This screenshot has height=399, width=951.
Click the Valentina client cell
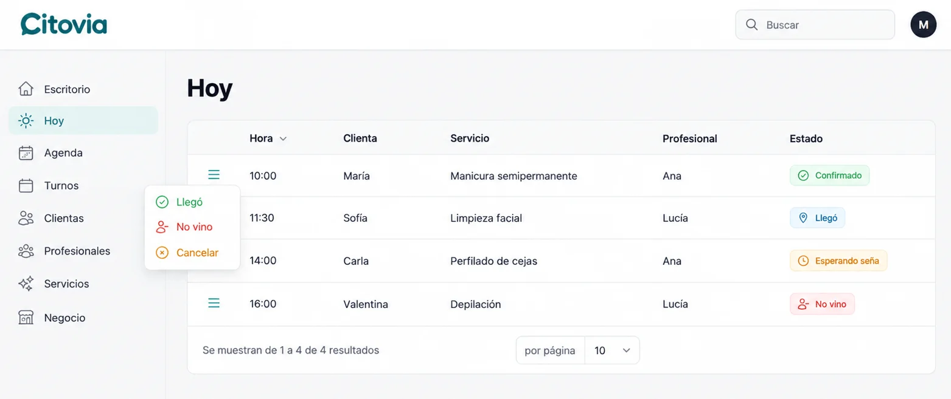[x=366, y=304]
